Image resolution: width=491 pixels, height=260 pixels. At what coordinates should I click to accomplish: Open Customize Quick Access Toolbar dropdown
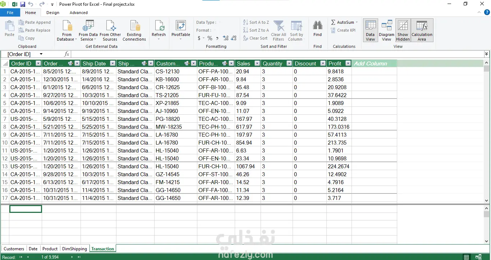click(x=52, y=5)
